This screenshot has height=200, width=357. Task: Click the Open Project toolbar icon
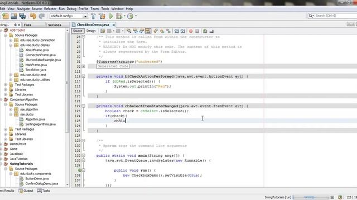pos(14,16)
